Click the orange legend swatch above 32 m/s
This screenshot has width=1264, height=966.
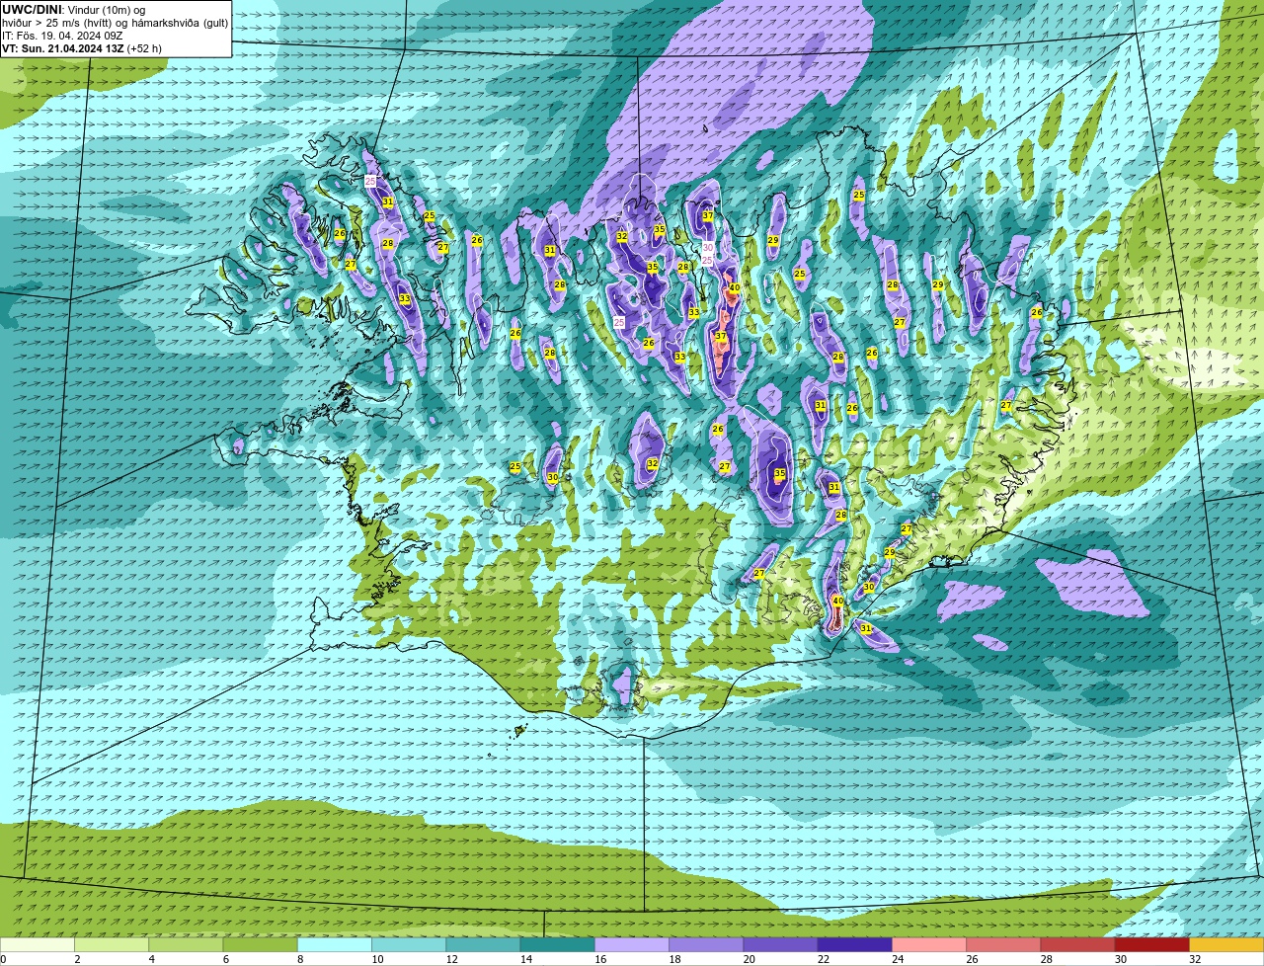tap(1226, 945)
